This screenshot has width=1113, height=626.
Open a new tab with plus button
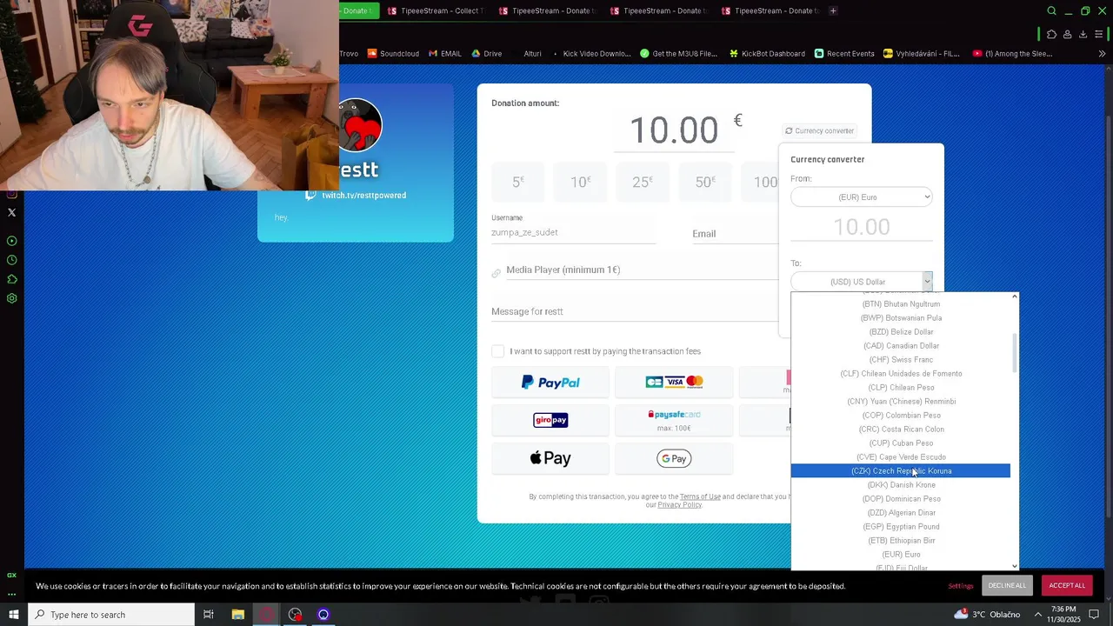coord(833,10)
